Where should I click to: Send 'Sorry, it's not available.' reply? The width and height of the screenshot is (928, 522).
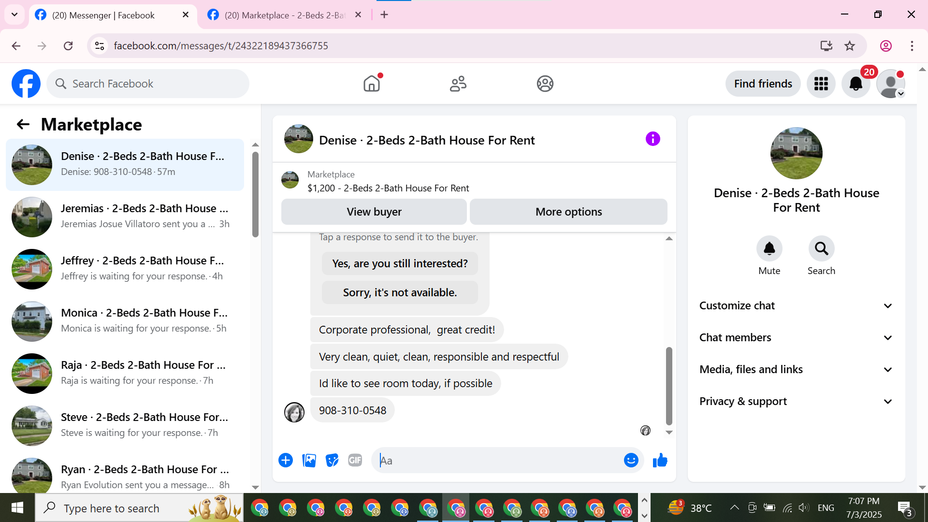(400, 293)
